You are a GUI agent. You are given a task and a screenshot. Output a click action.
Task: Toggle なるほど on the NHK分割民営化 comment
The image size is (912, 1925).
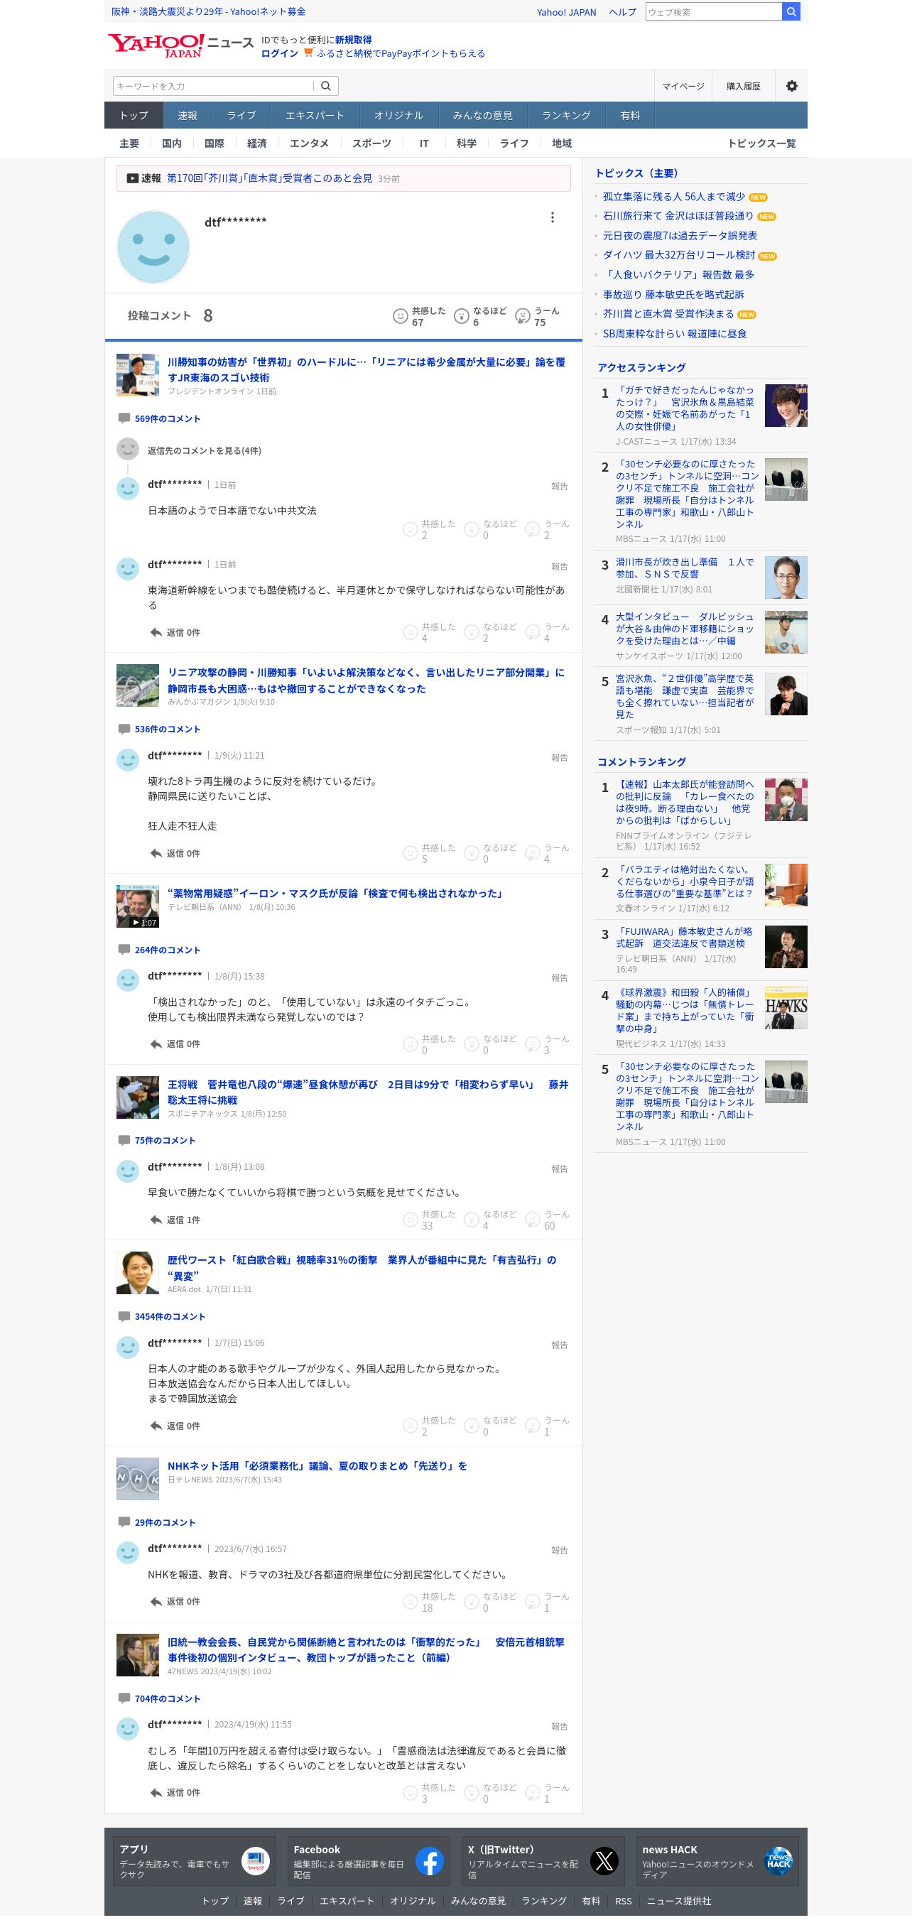click(491, 1601)
